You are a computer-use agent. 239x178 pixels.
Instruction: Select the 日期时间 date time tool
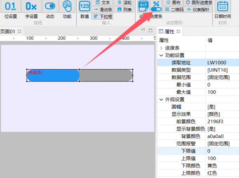coord(223,10)
